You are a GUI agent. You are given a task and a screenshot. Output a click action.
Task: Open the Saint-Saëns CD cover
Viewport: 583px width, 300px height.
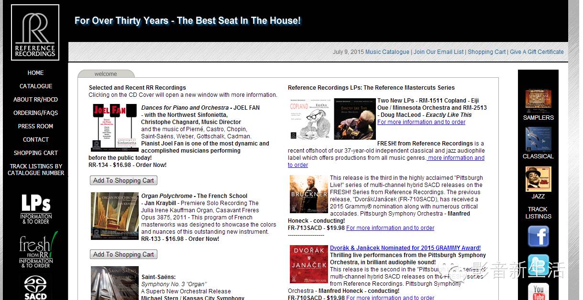coord(115,283)
